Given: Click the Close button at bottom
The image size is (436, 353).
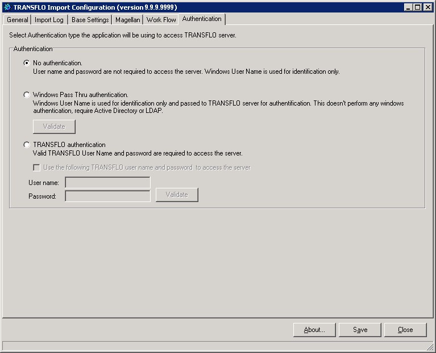Looking at the screenshot, I should 405,330.
